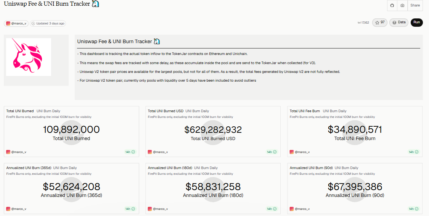The height and width of the screenshot is (216, 429).
Task: Click the description panel heading Uniswap Fee & UNI Burn Tracker
Action: [115, 41]
